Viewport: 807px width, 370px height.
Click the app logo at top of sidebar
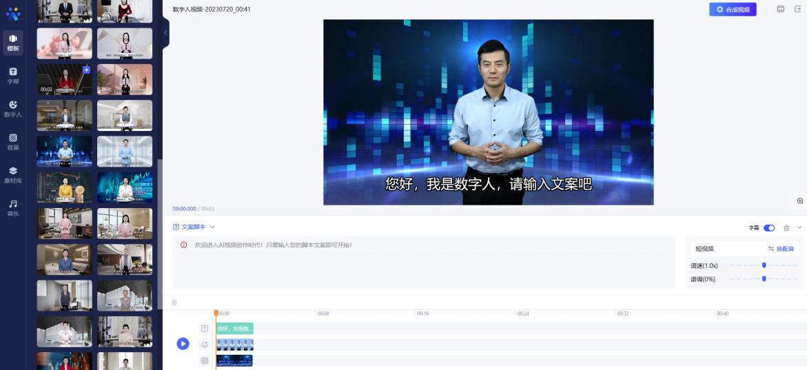(13, 14)
